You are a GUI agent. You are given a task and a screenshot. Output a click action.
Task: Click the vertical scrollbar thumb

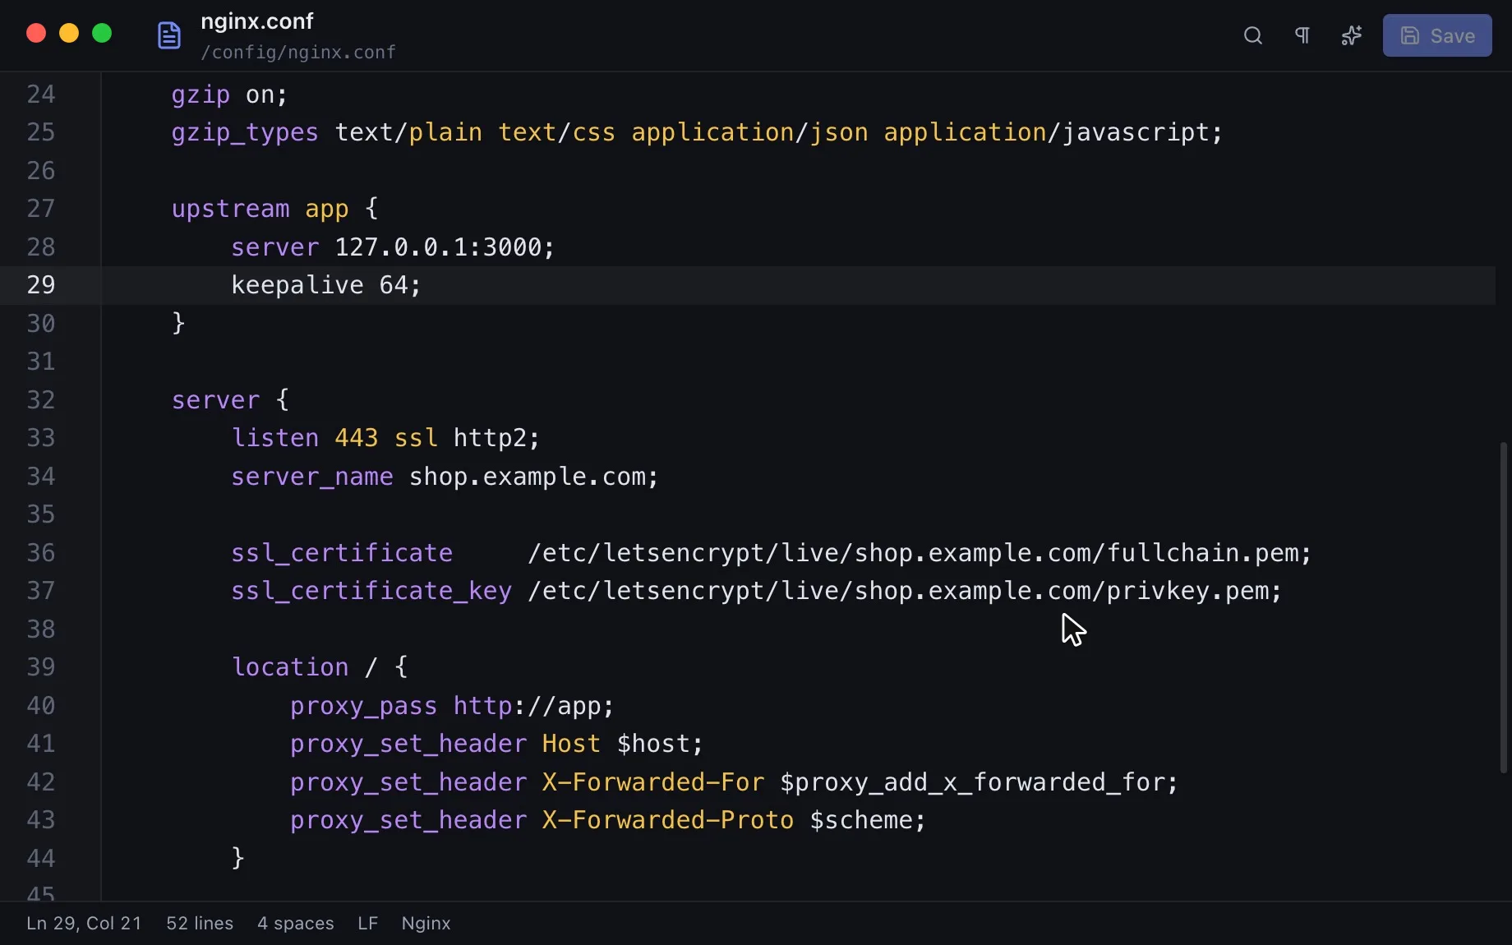1504,608
